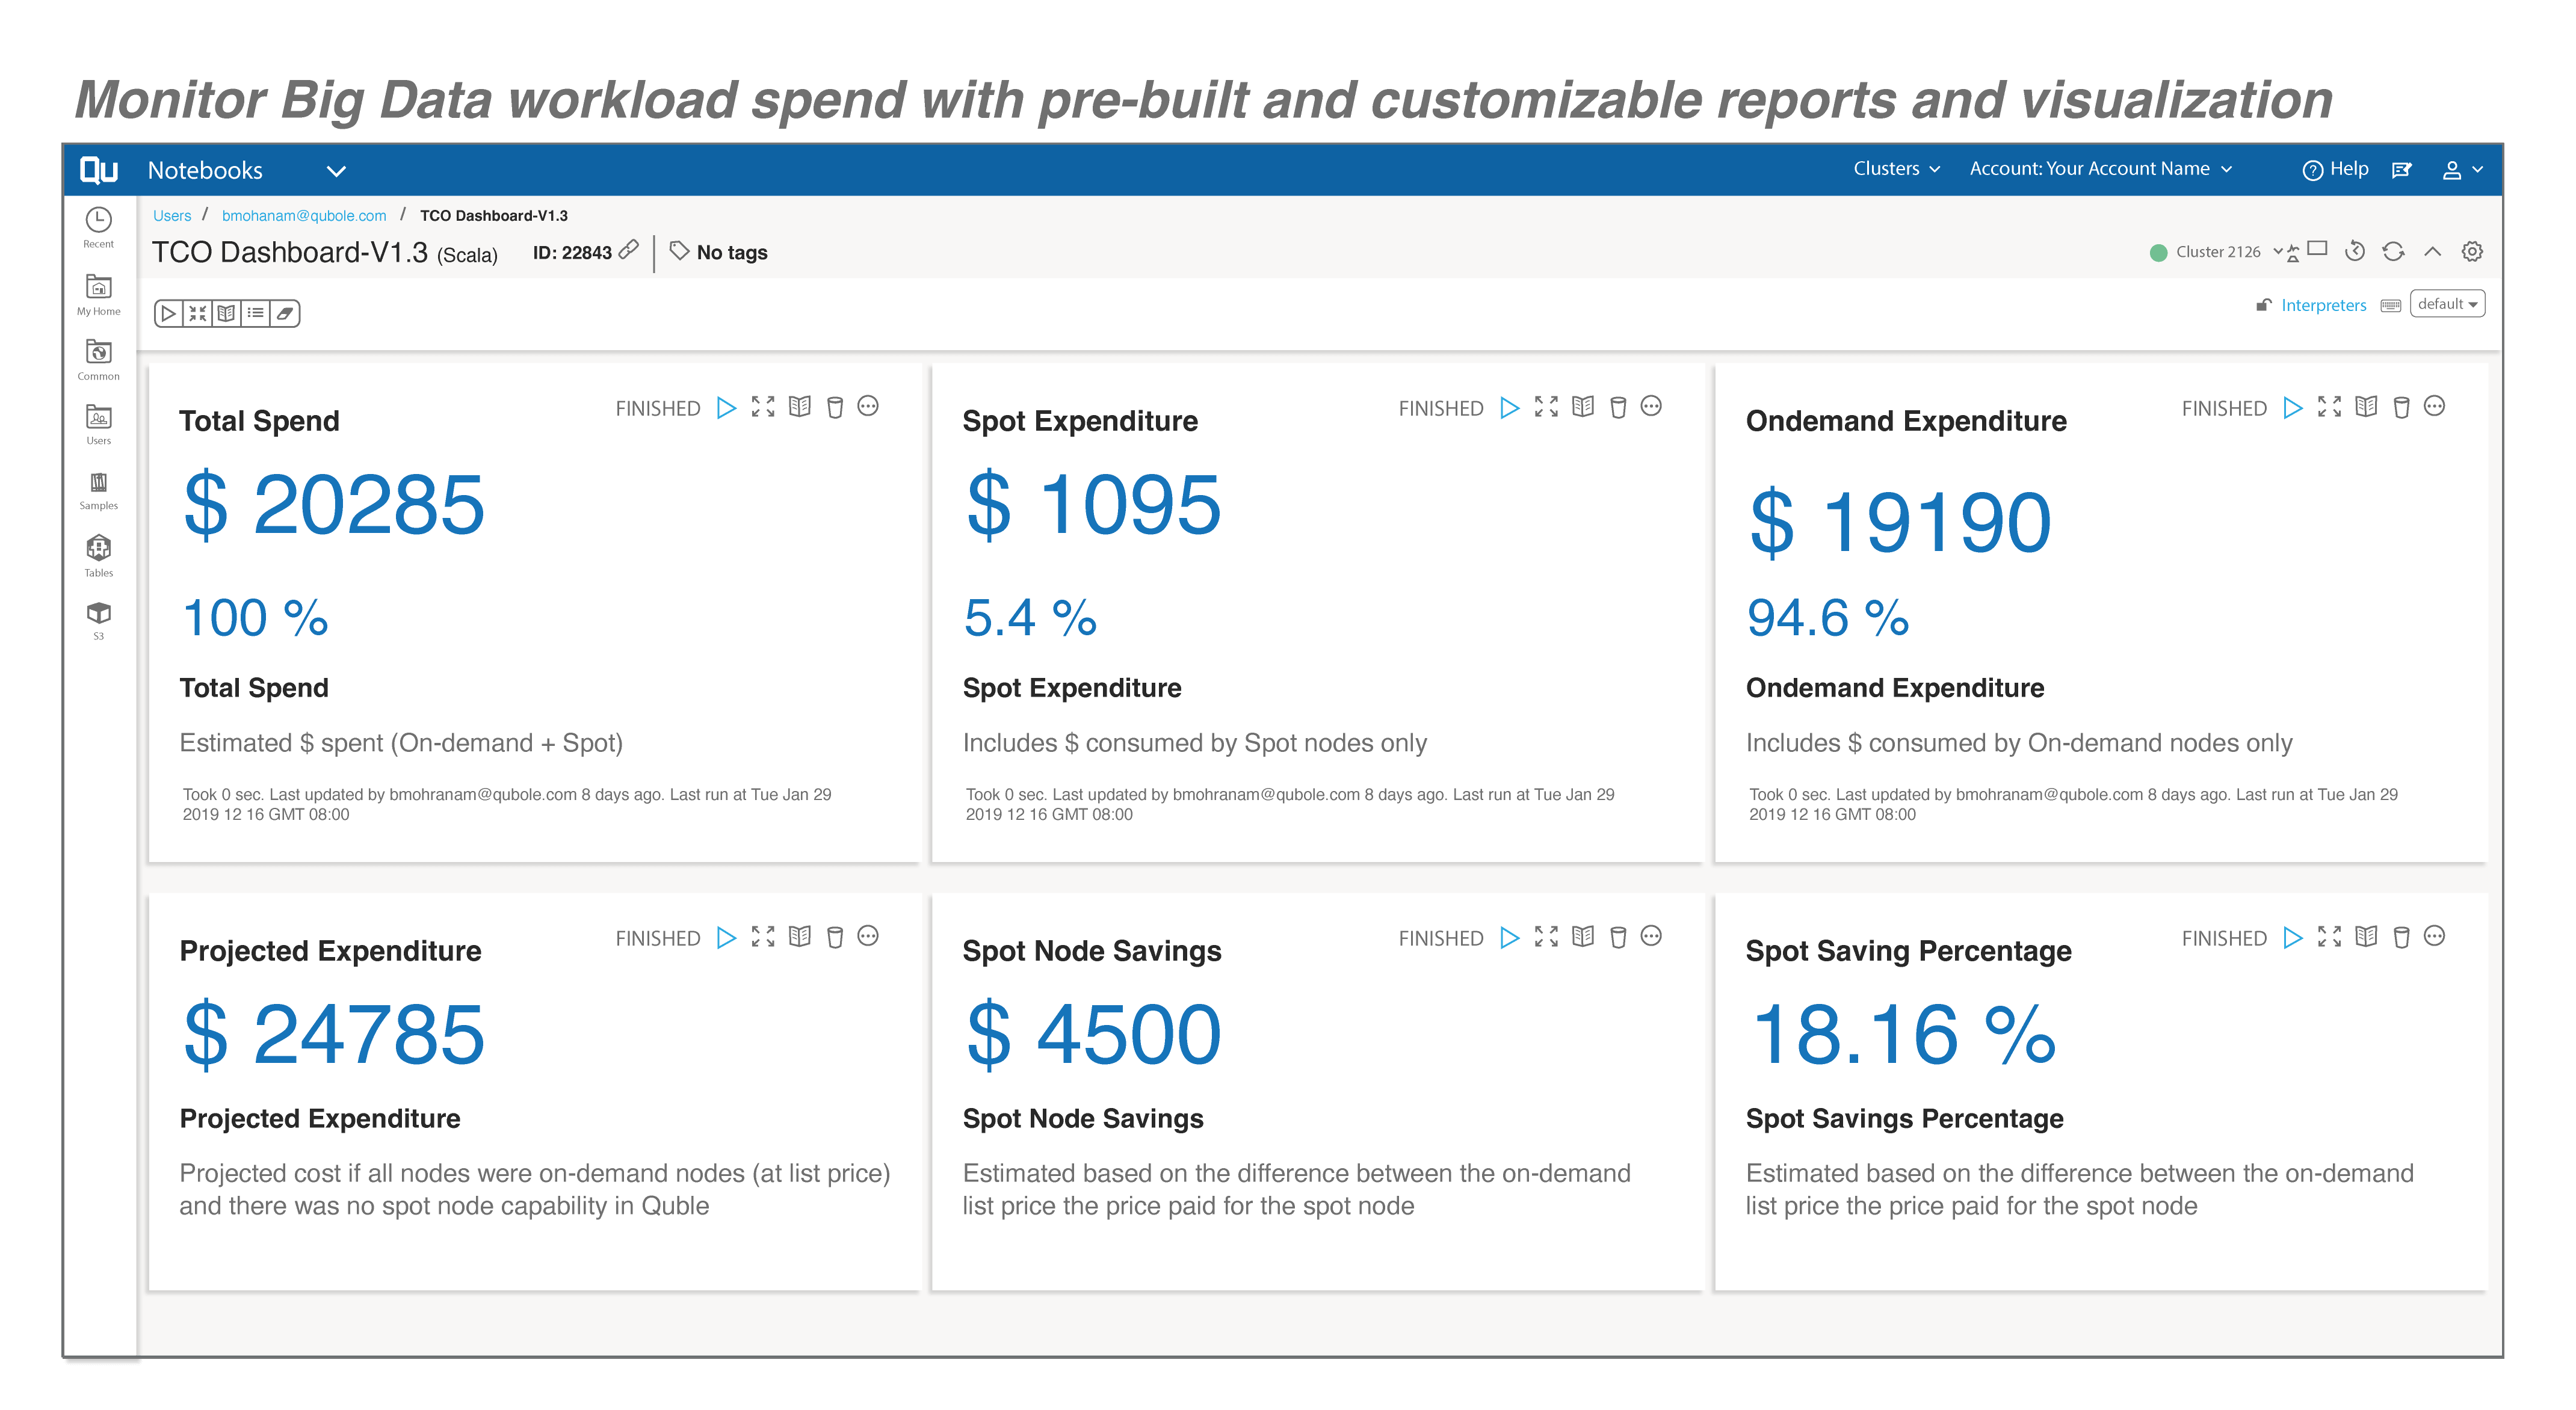
Task: Toggle the notebook lock next to Interpreters
Action: [x=2263, y=305]
